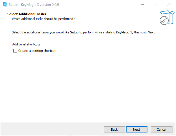Image resolution: width=176 pixels, height=136 pixels.
Task: Enable the desktop shortcut checkbox
Action: tap(15, 51)
